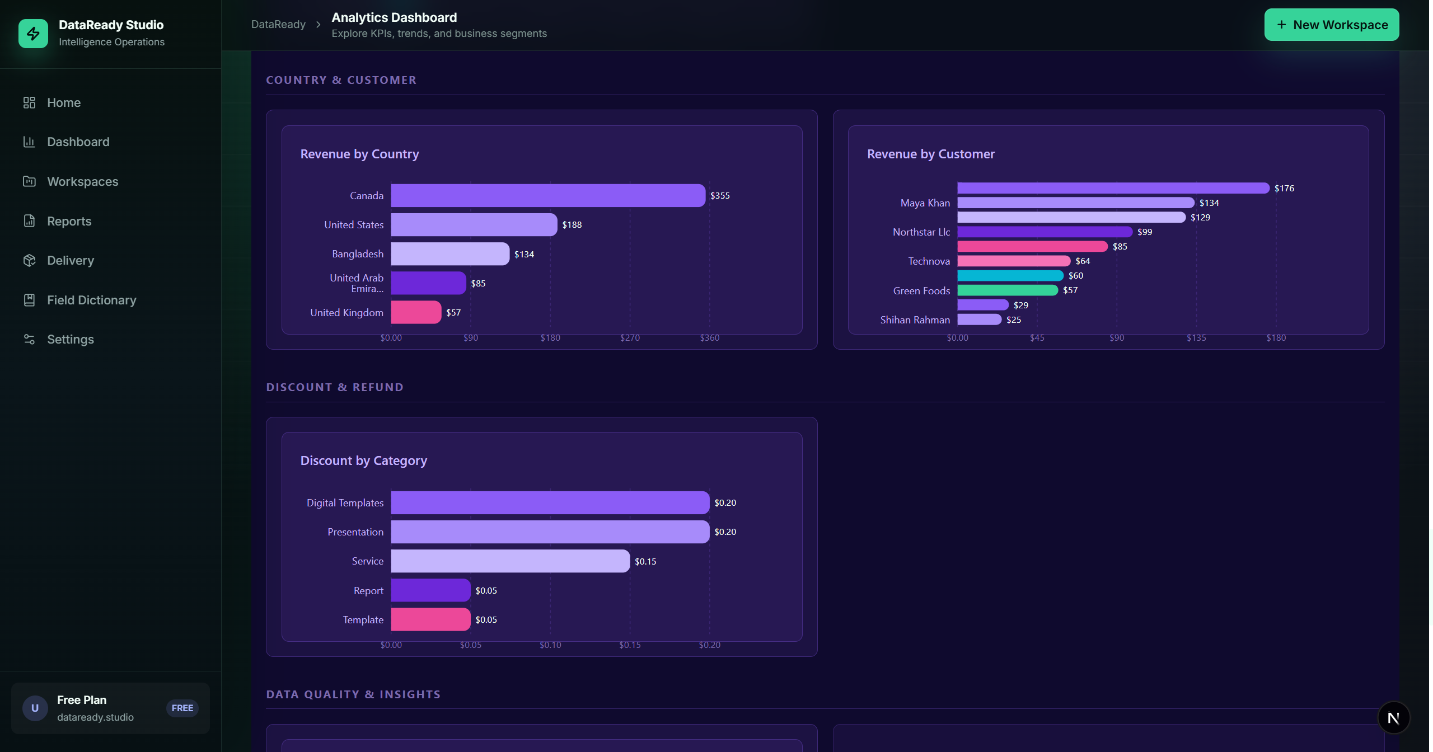Click the Dashboard bar chart icon
Screen dimensions: 1433x752
pos(29,142)
